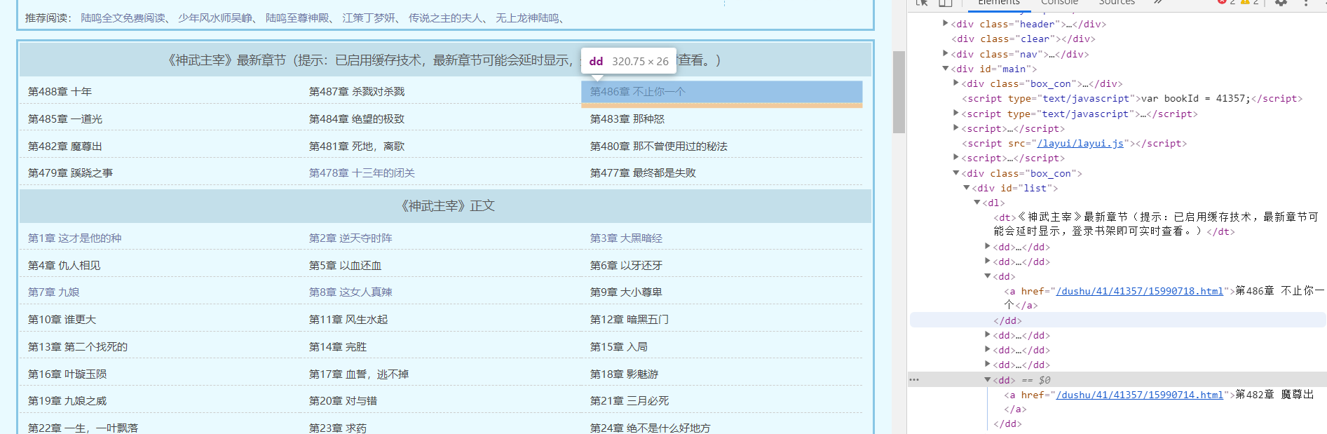Collapse the expanded box_con div above div list
This screenshot has height=434, width=1327.
point(956,173)
